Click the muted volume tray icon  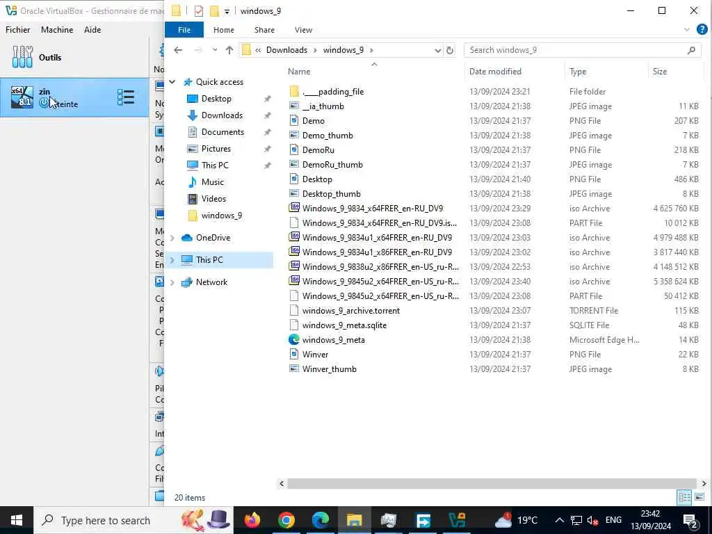pyautogui.click(x=592, y=520)
